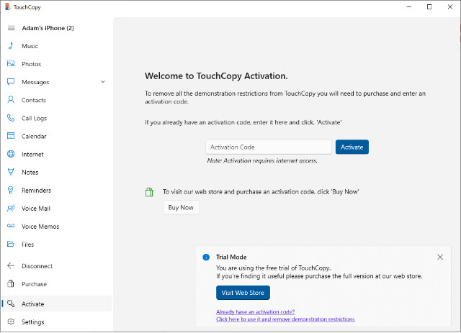The width and height of the screenshot is (461, 333).
Task: Open the Voice Memos section
Action: 57,227
